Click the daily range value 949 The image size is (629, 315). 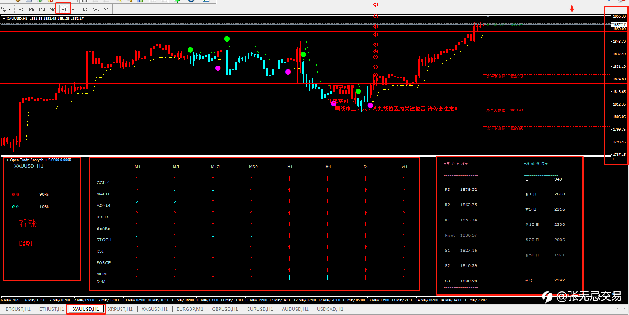point(558,179)
